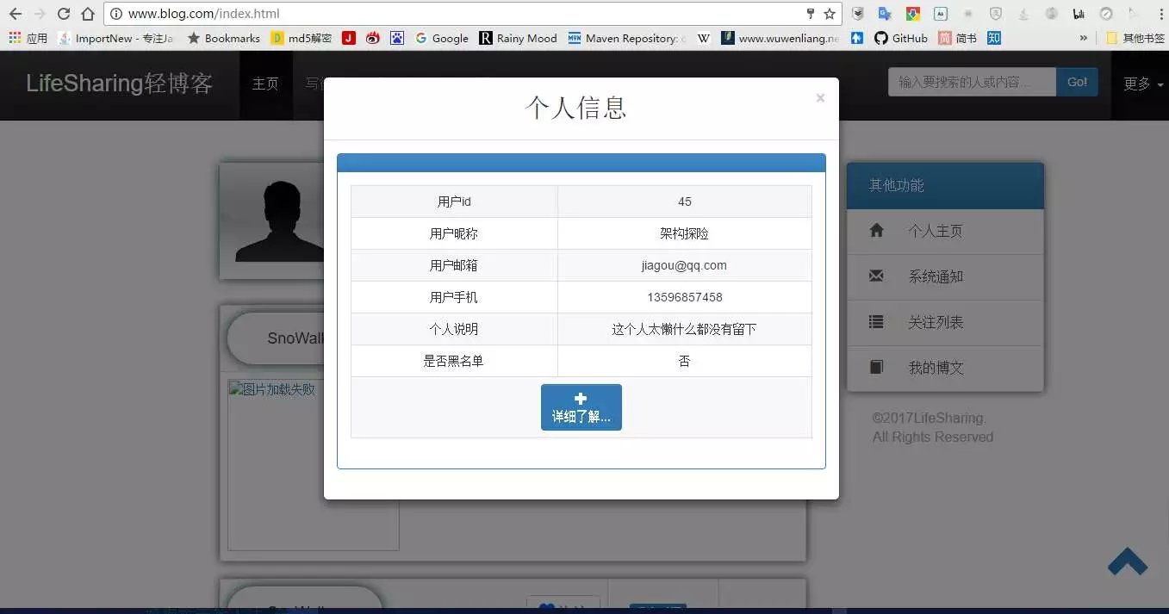
Task: Open 个人主页 in the sidebar
Action: pos(945,231)
